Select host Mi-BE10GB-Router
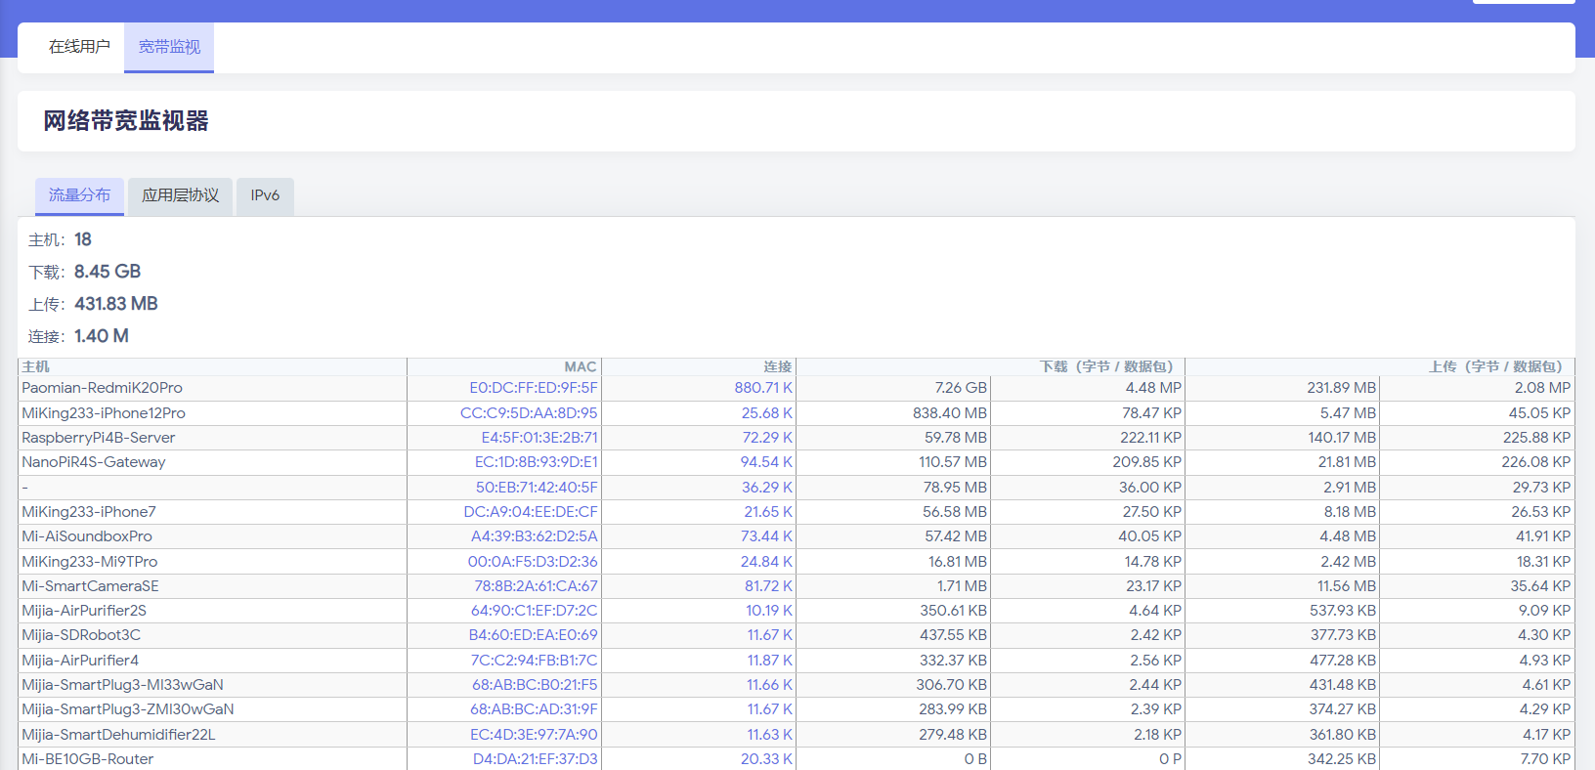 88,759
